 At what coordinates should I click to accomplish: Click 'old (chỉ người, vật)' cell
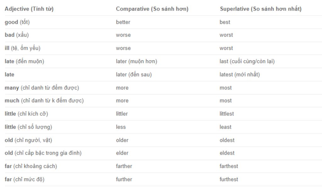coord(28,140)
